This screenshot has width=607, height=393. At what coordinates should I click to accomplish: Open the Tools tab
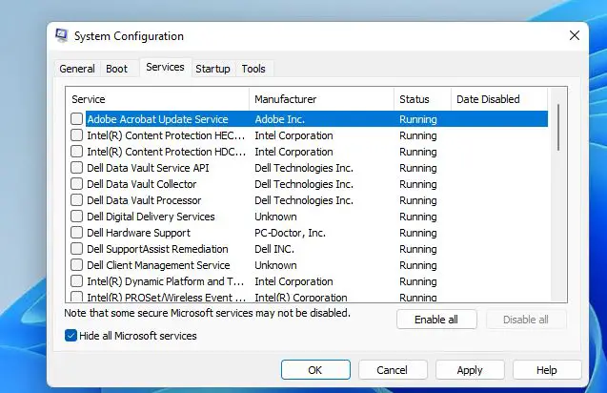click(253, 69)
